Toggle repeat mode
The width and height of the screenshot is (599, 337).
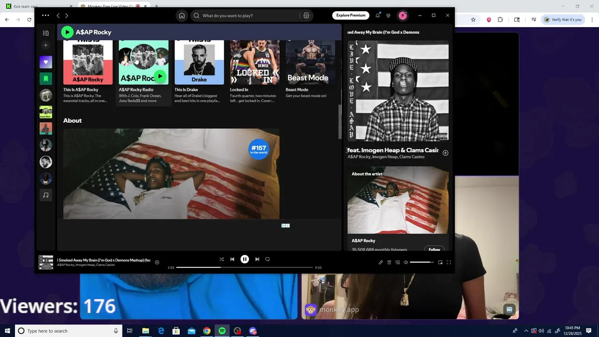pos(268,259)
